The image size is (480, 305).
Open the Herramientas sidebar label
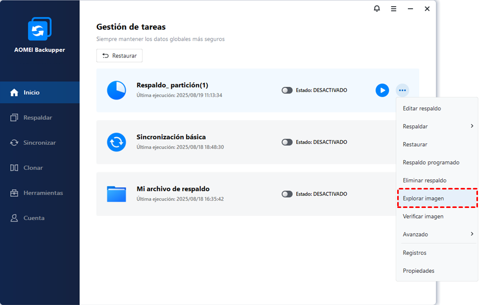click(43, 193)
